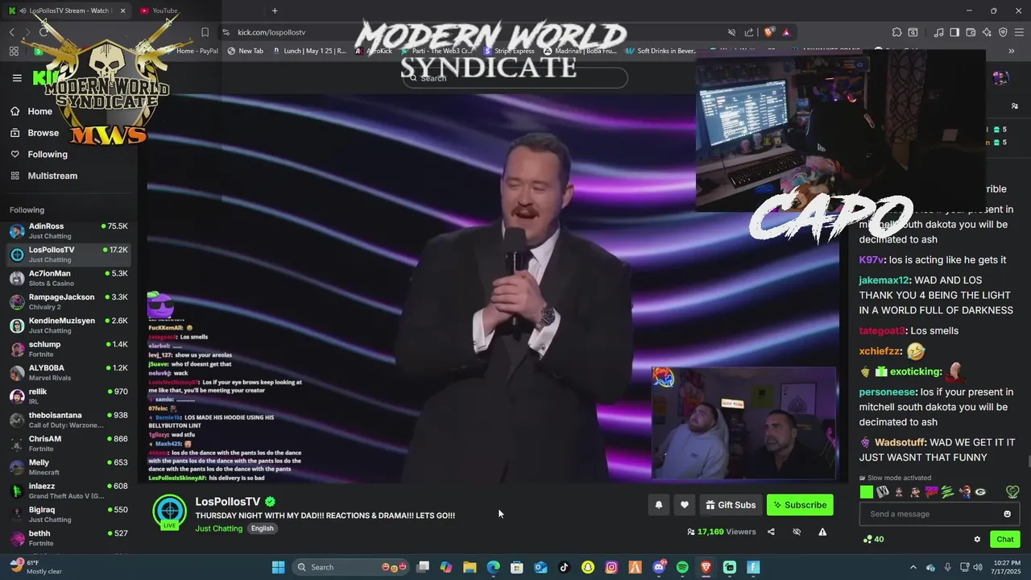This screenshot has height=580, width=1031.
Task: Open bethh channel in Following list
Action: (68, 538)
